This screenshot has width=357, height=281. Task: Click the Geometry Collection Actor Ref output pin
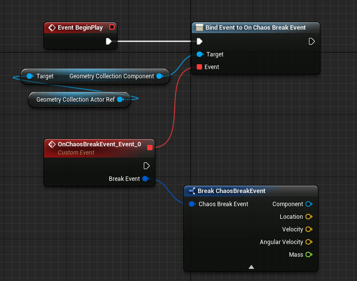[x=120, y=100]
